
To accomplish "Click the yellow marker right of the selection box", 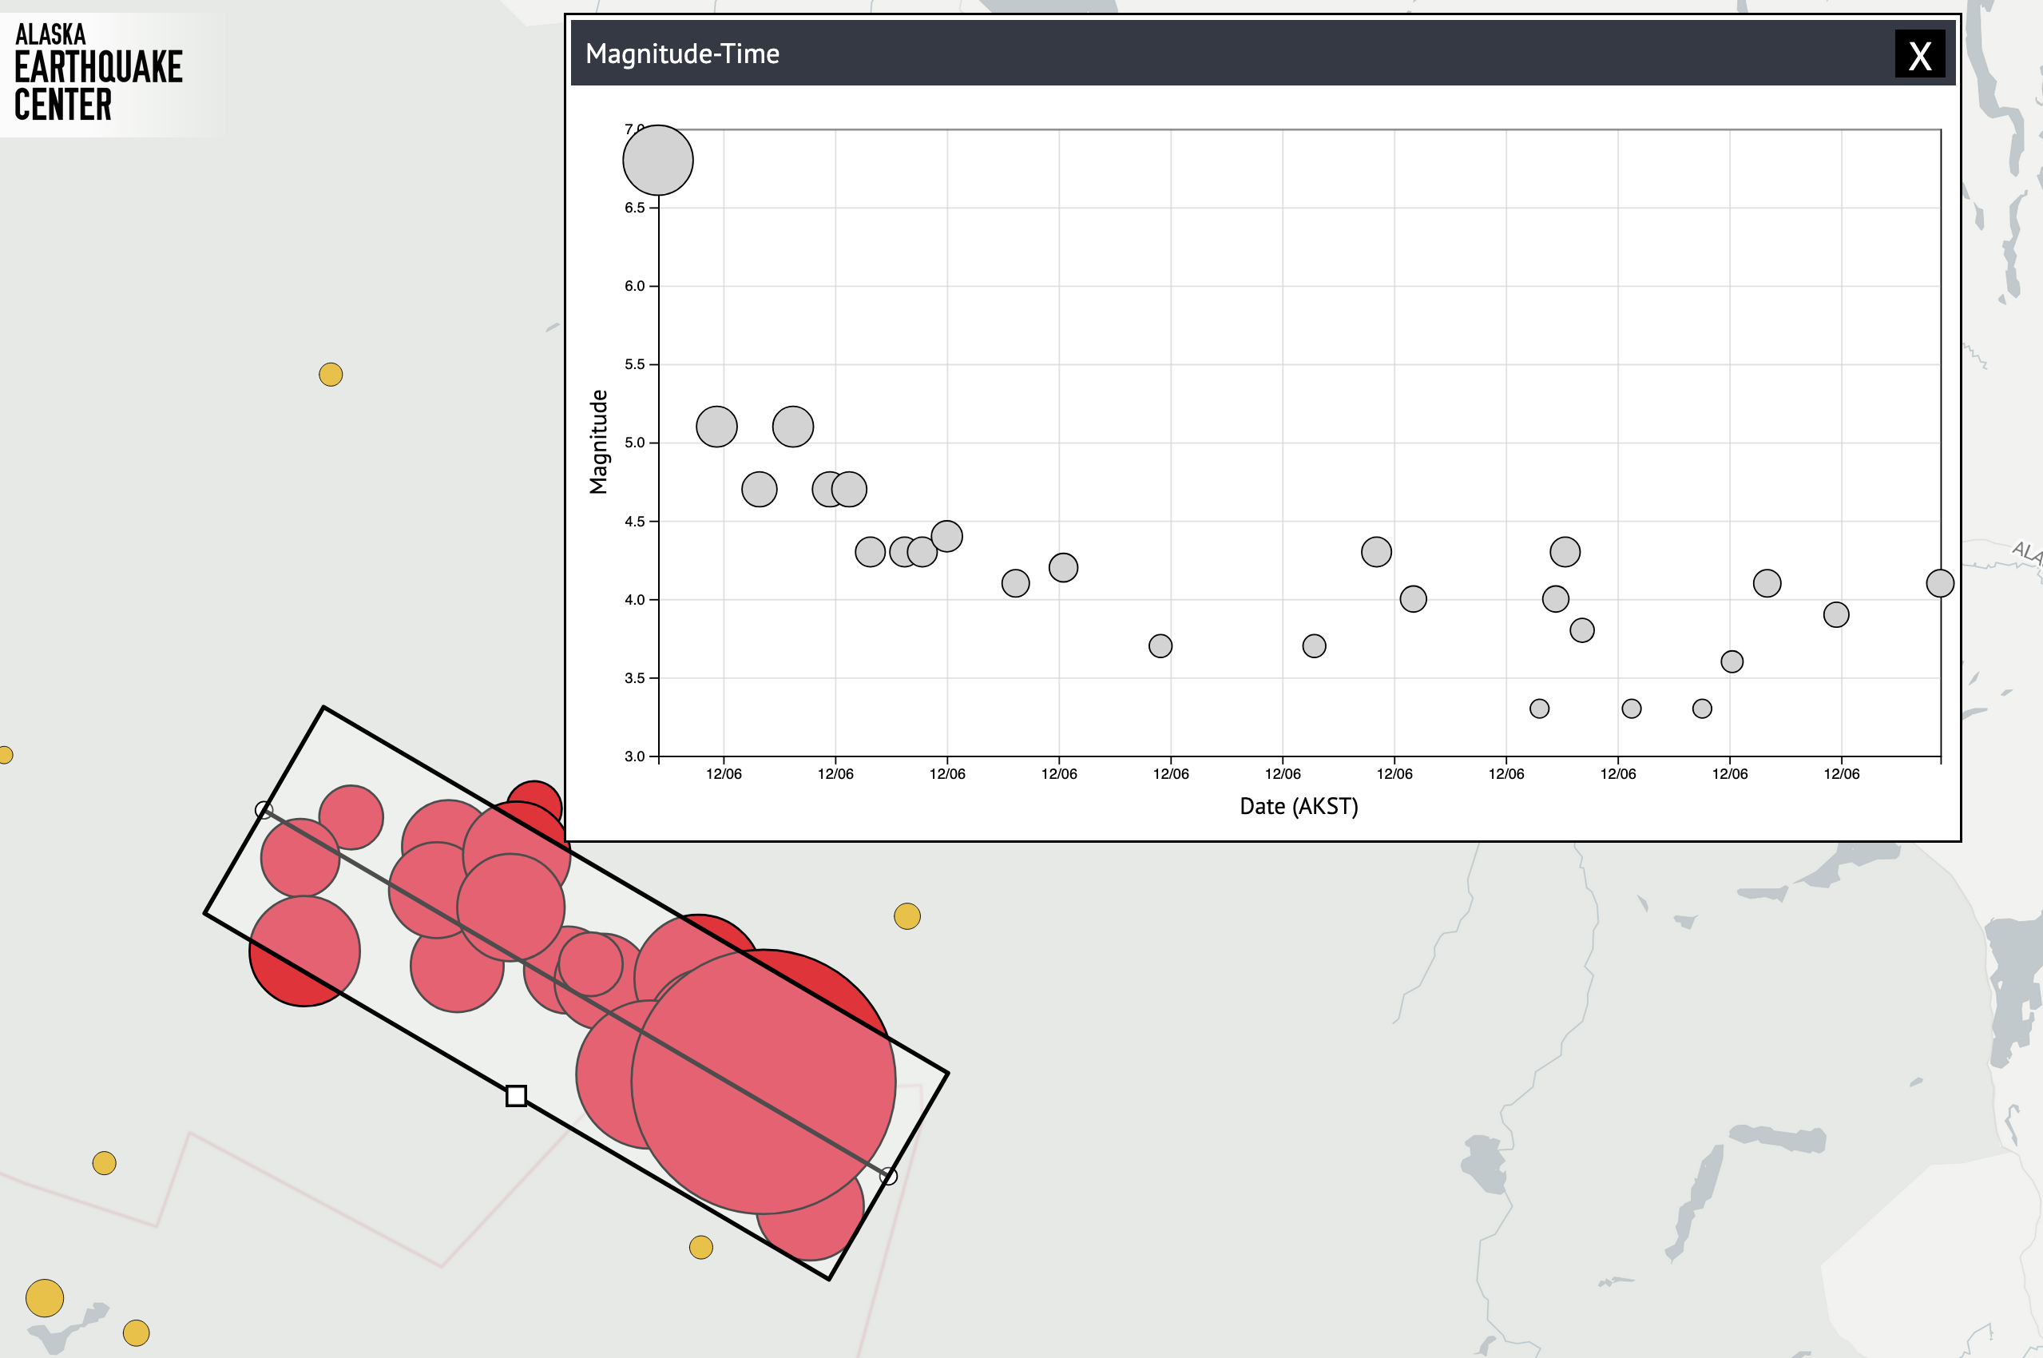I will click(x=906, y=915).
